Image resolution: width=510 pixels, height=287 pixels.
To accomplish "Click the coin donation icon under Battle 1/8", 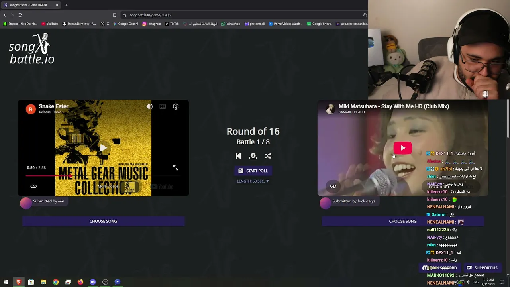I will point(253,156).
